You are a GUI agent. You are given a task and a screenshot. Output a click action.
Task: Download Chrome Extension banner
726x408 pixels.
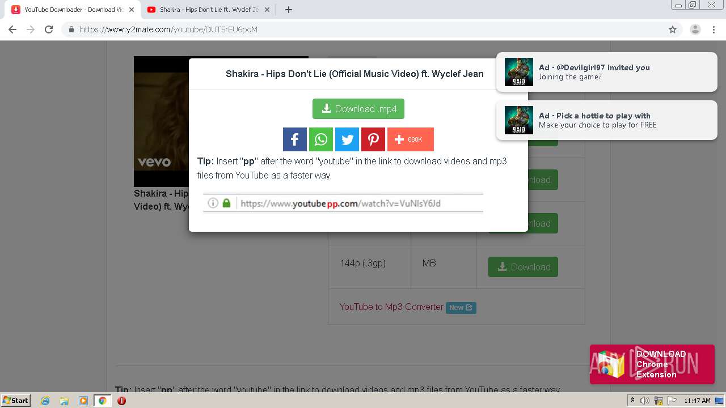click(652, 364)
